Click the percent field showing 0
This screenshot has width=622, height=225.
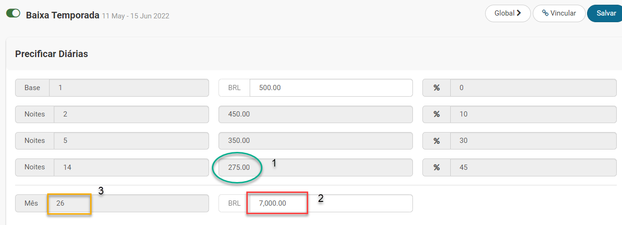532,88
